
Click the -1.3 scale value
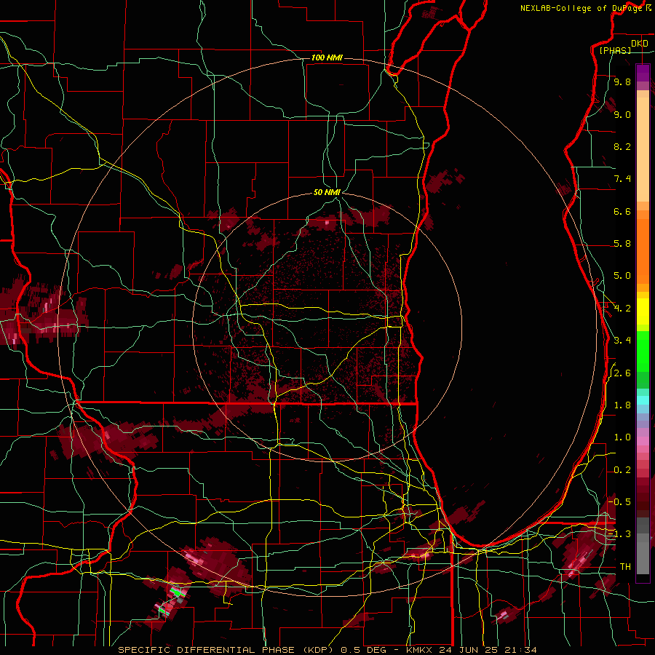click(x=620, y=534)
